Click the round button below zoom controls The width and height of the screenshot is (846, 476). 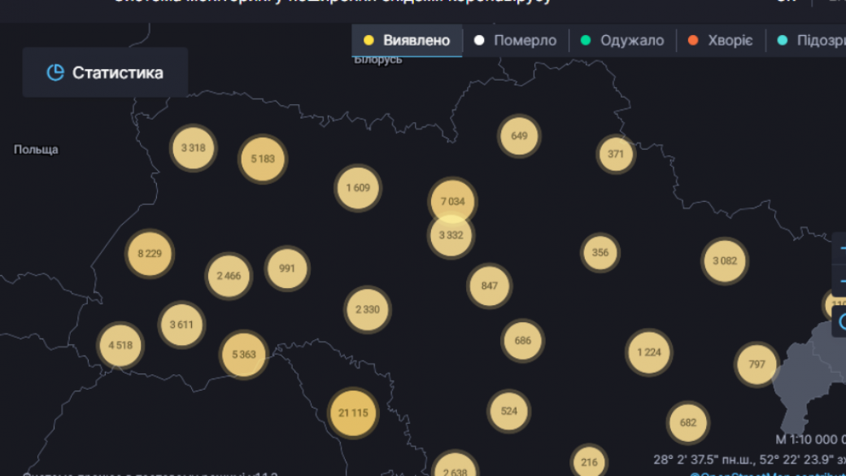pos(841,321)
